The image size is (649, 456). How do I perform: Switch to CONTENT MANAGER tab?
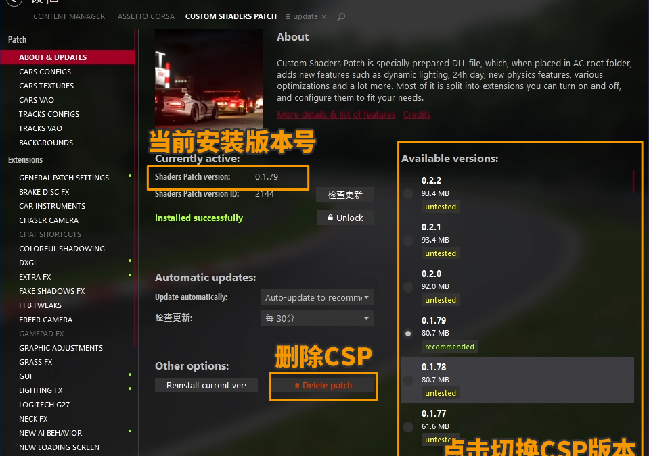(x=69, y=16)
